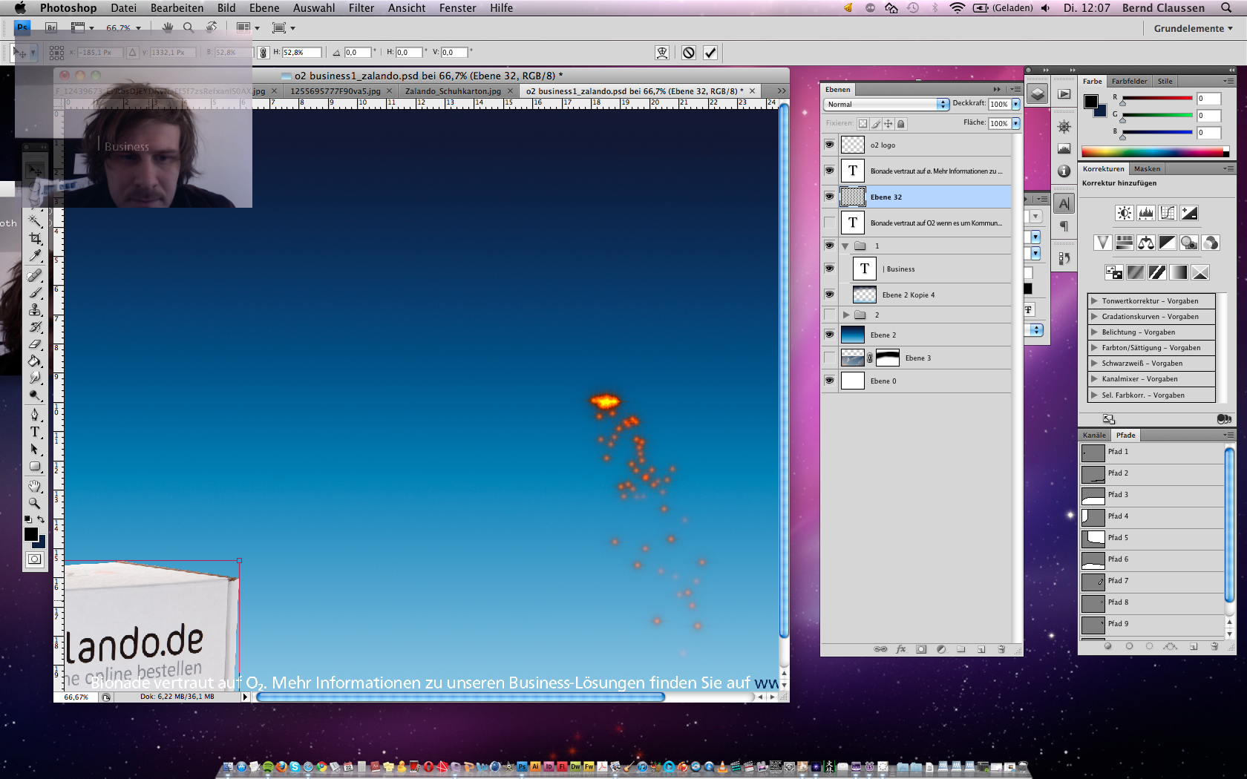Hide the o2 logo layer
This screenshot has height=779, width=1247.
click(829, 145)
